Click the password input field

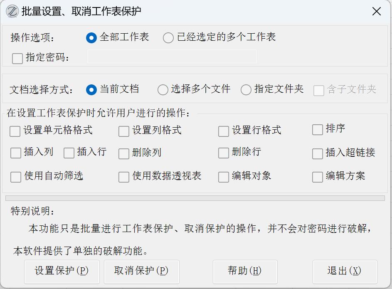click(x=172, y=57)
